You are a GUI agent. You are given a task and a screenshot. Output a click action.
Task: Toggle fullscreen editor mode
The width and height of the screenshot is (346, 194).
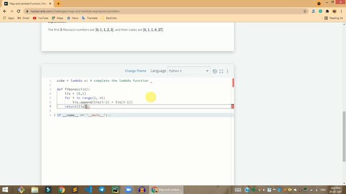pyautogui.click(x=221, y=71)
